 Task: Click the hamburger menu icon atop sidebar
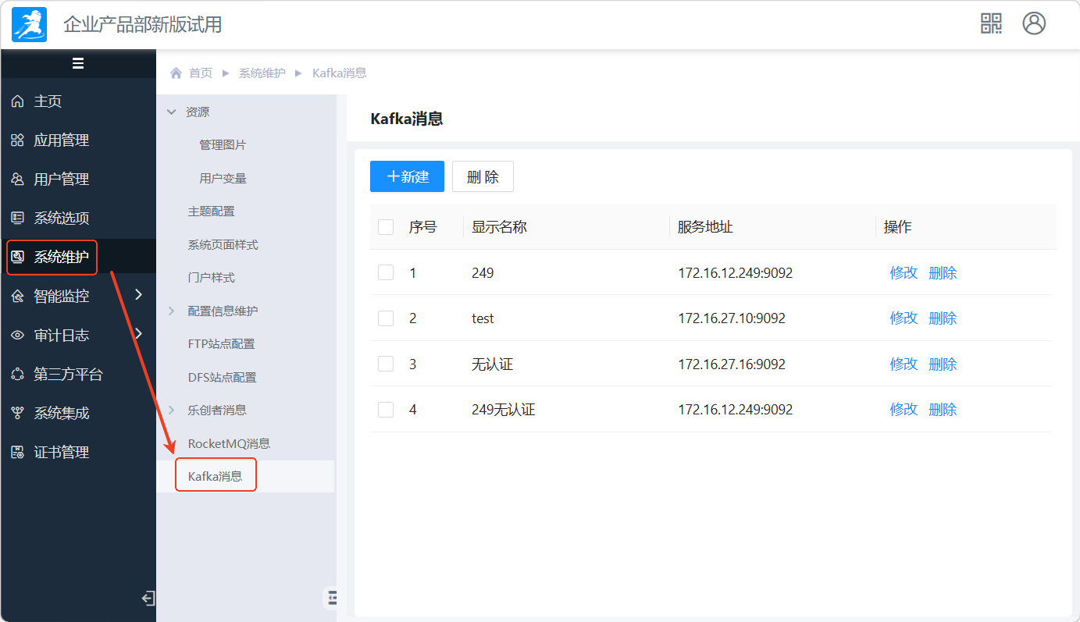(78, 64)
